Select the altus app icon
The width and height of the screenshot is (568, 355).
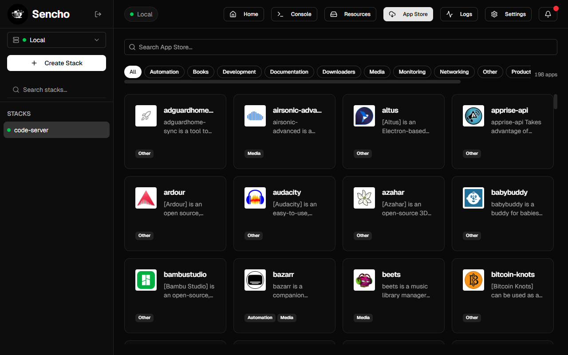(364, 116)
